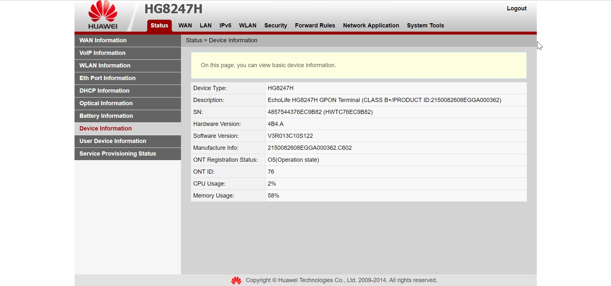The width and height of the screenshot is (611, 286).
Task: Open Forward Rules tab
Action: (315, 26)
